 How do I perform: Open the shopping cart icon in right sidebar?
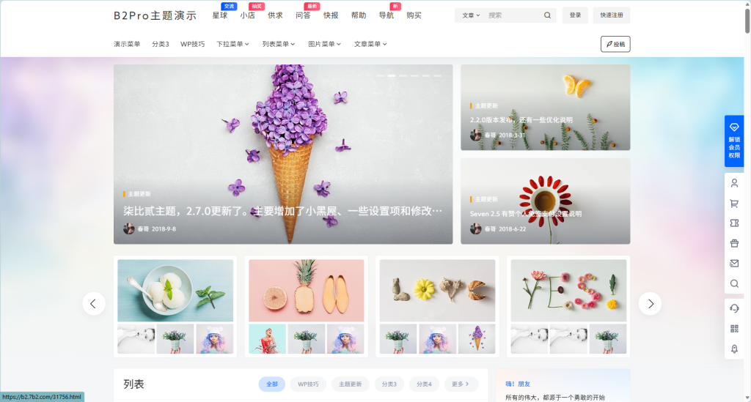click(x=734, y=204)
